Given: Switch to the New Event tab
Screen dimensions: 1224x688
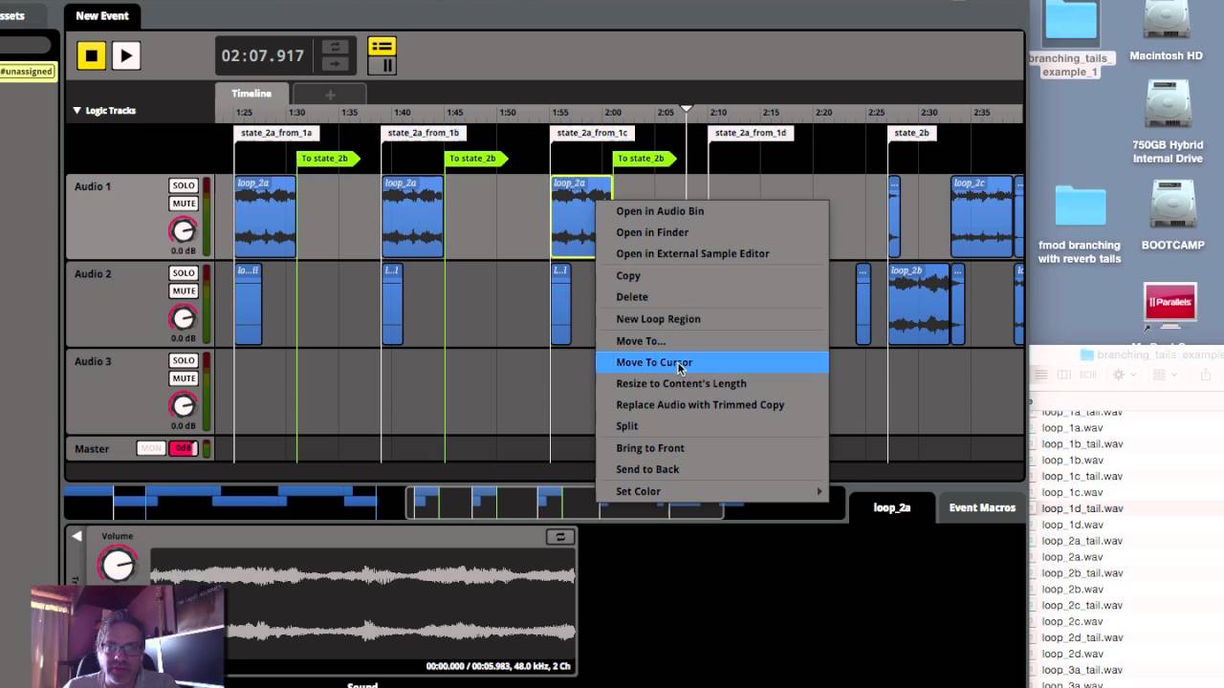Looking at the screenshot, I should pyautogui.click(x=102, y=16).
